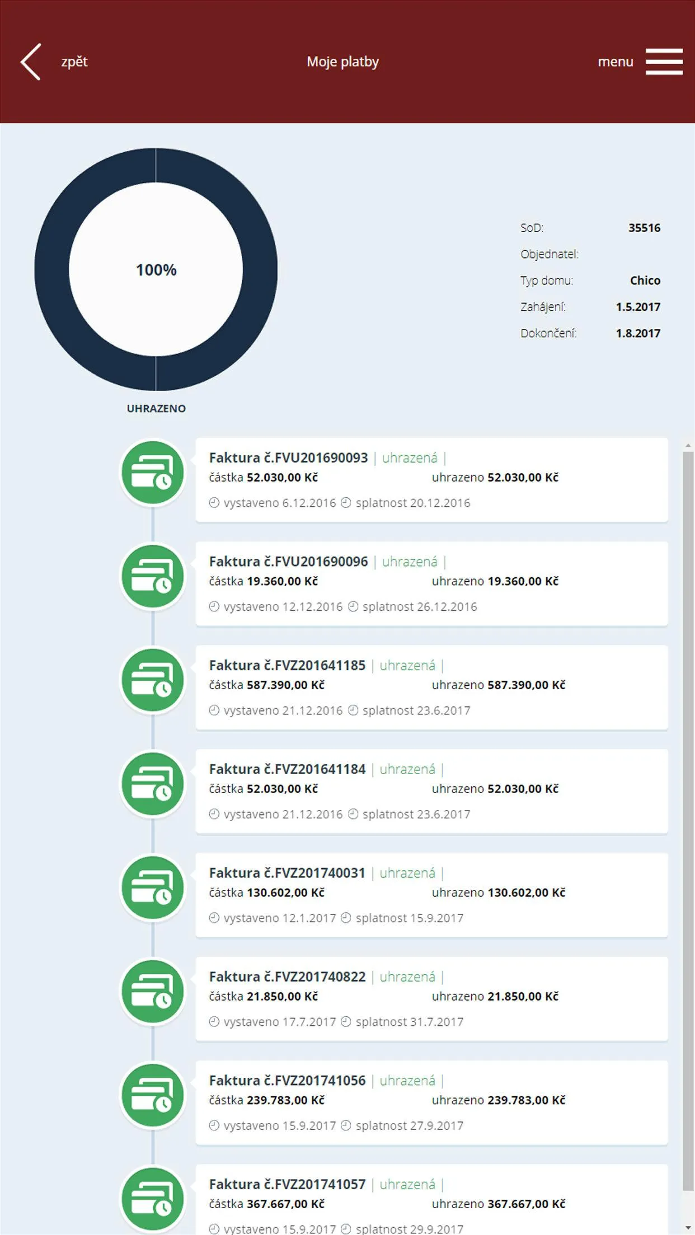Click uhrazeno 130.602,00 Kč value

tap(499, 892)
